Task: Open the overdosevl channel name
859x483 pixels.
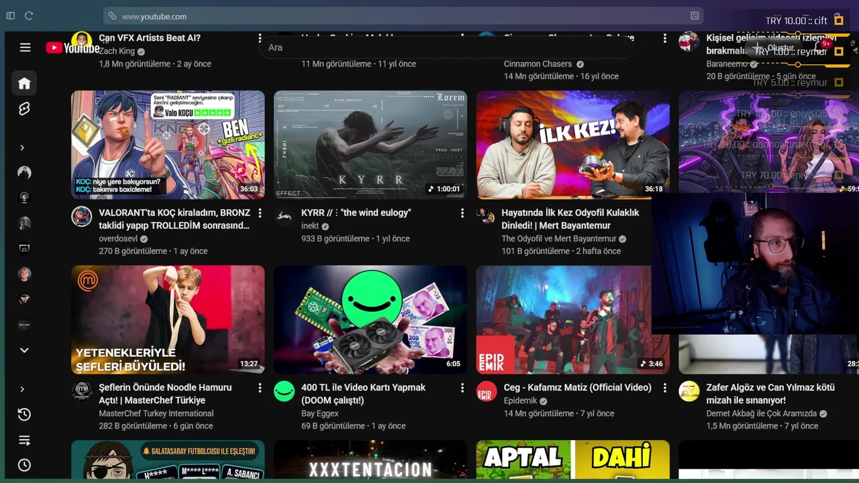Action: coord(118,238)
